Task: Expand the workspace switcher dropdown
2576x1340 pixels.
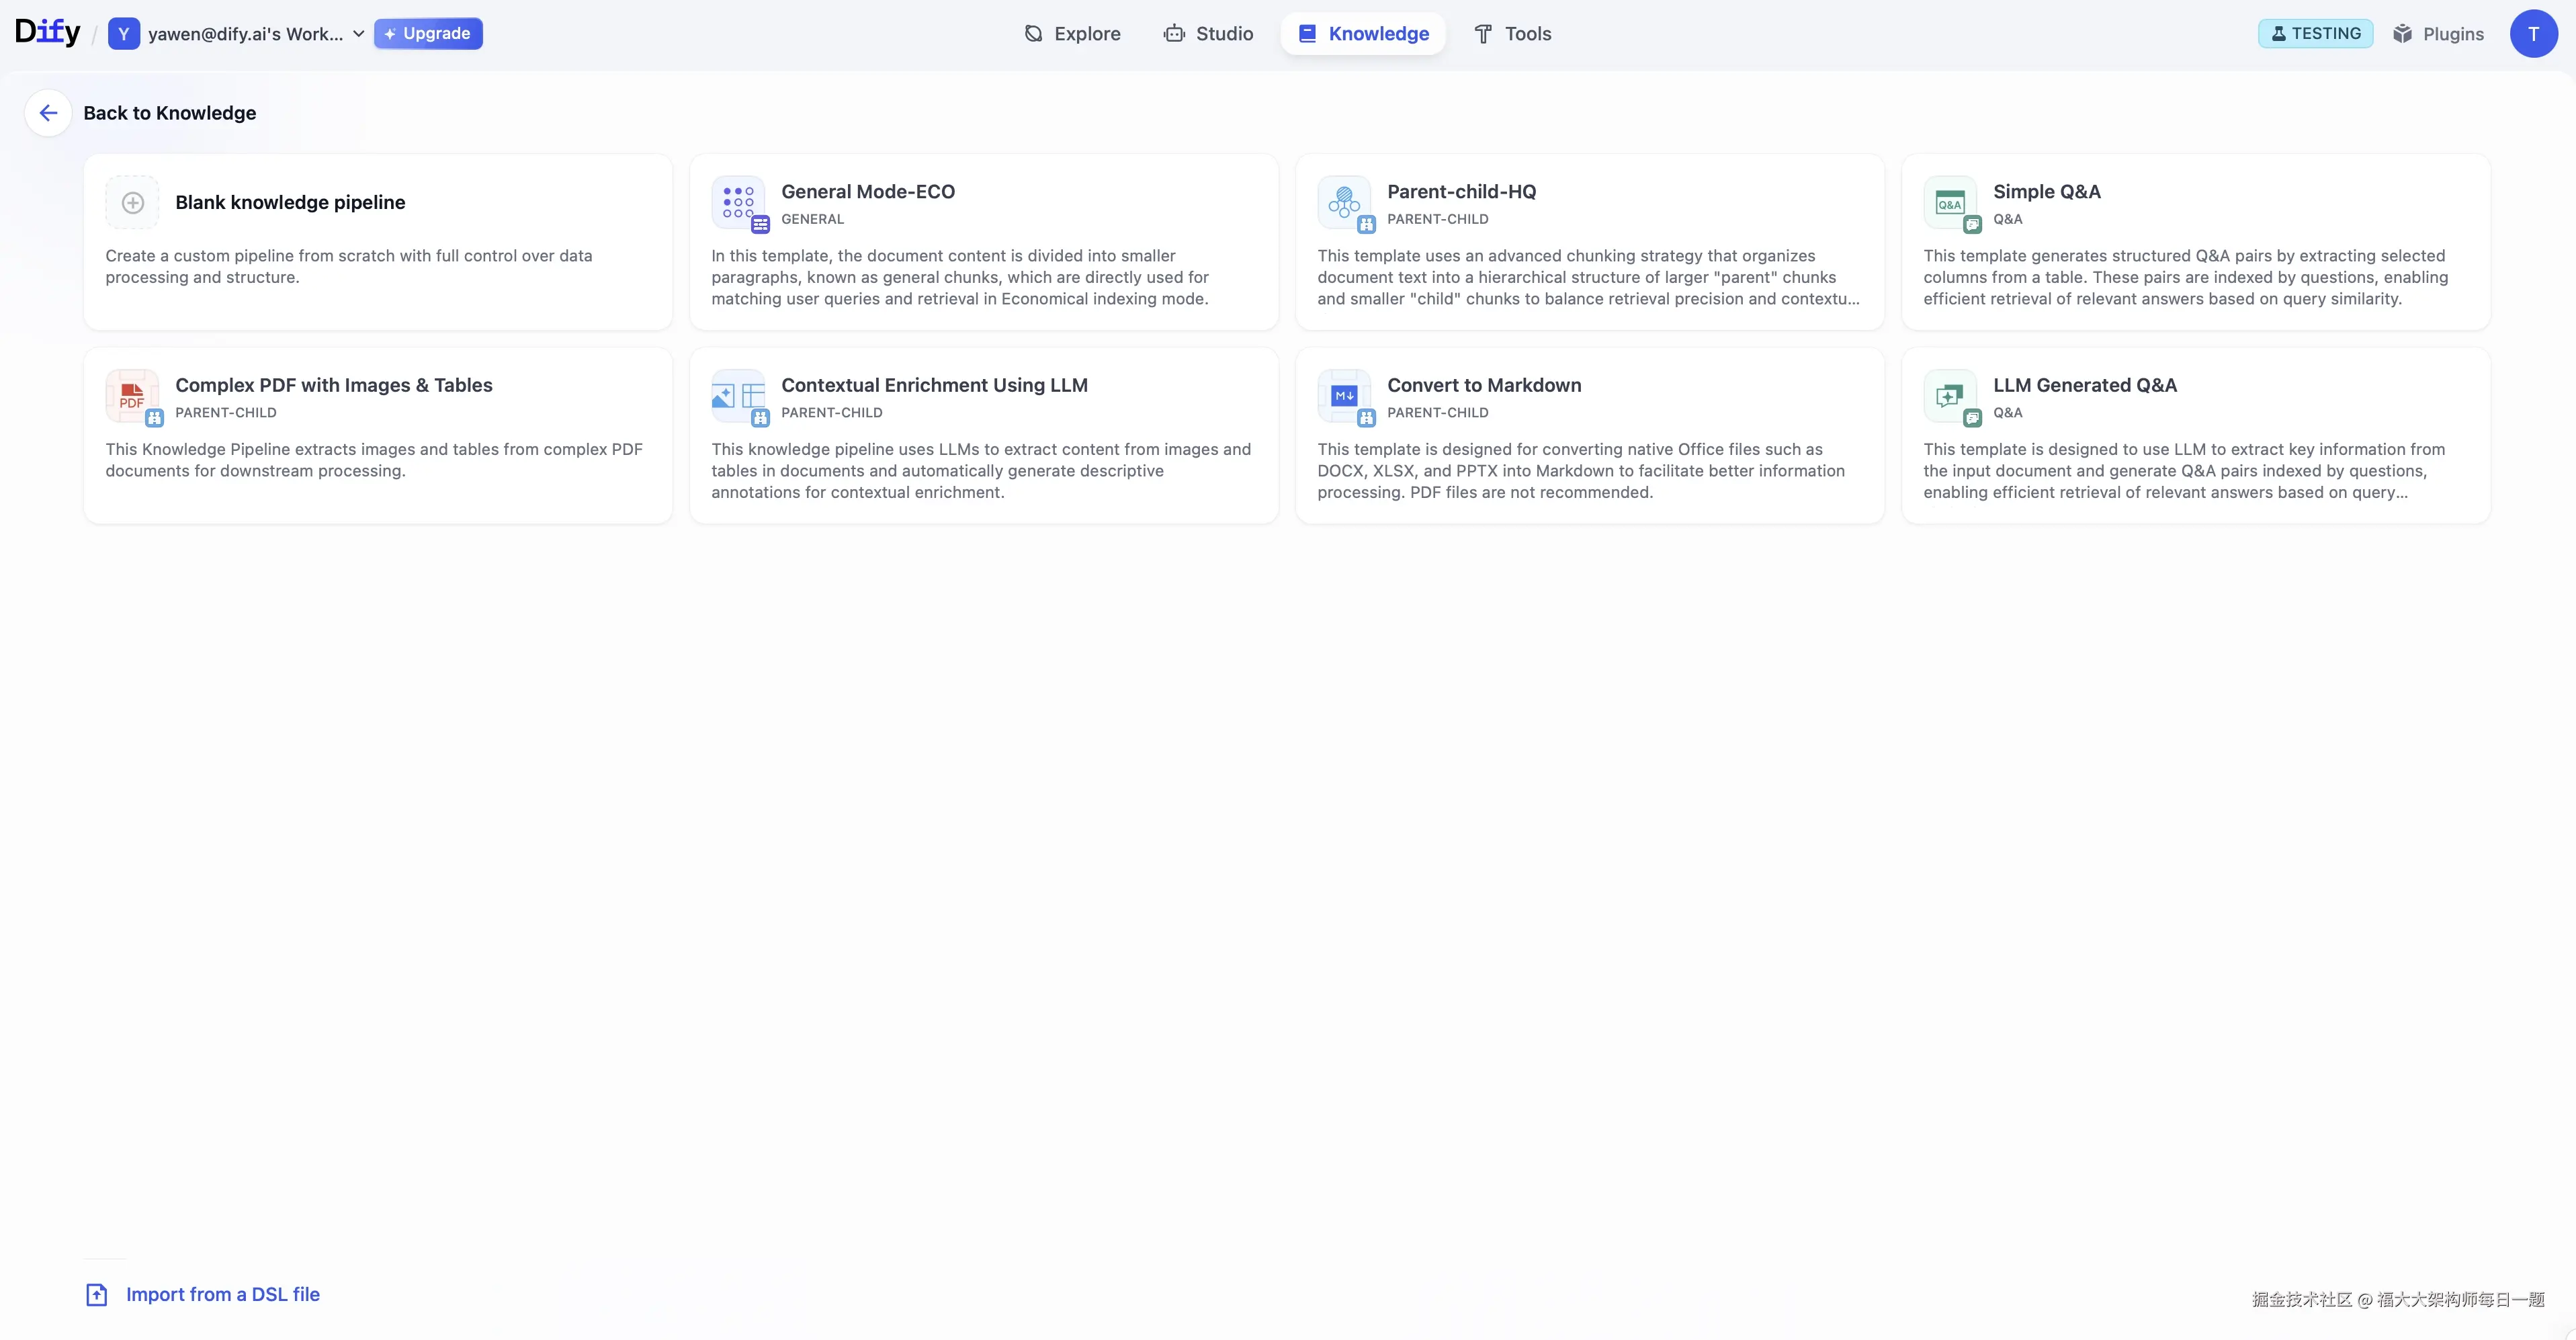Action: (358, 34)
